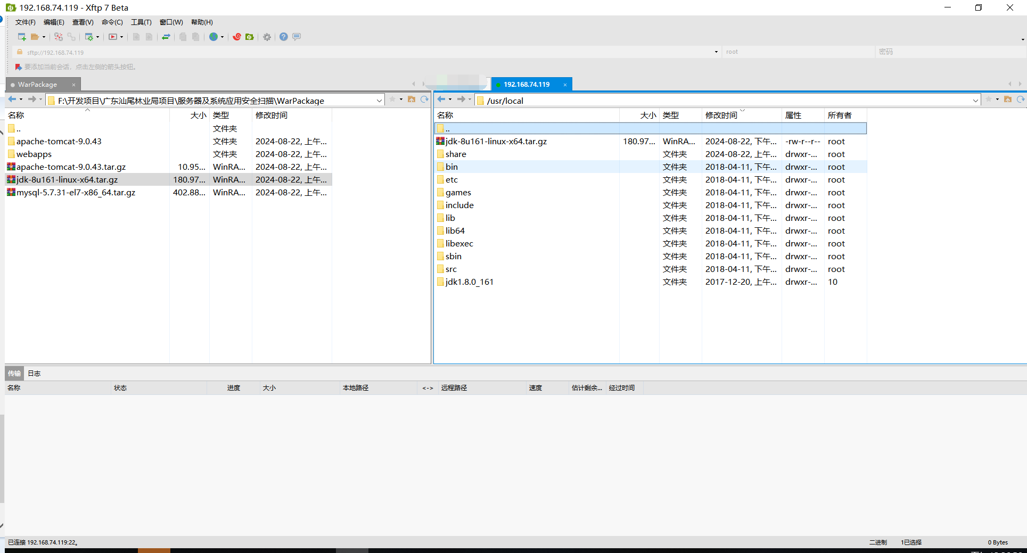This screenshot has height=553, width=1027.
Task: Click the chat feedback bubble icon
Action: tap(297, 37)
